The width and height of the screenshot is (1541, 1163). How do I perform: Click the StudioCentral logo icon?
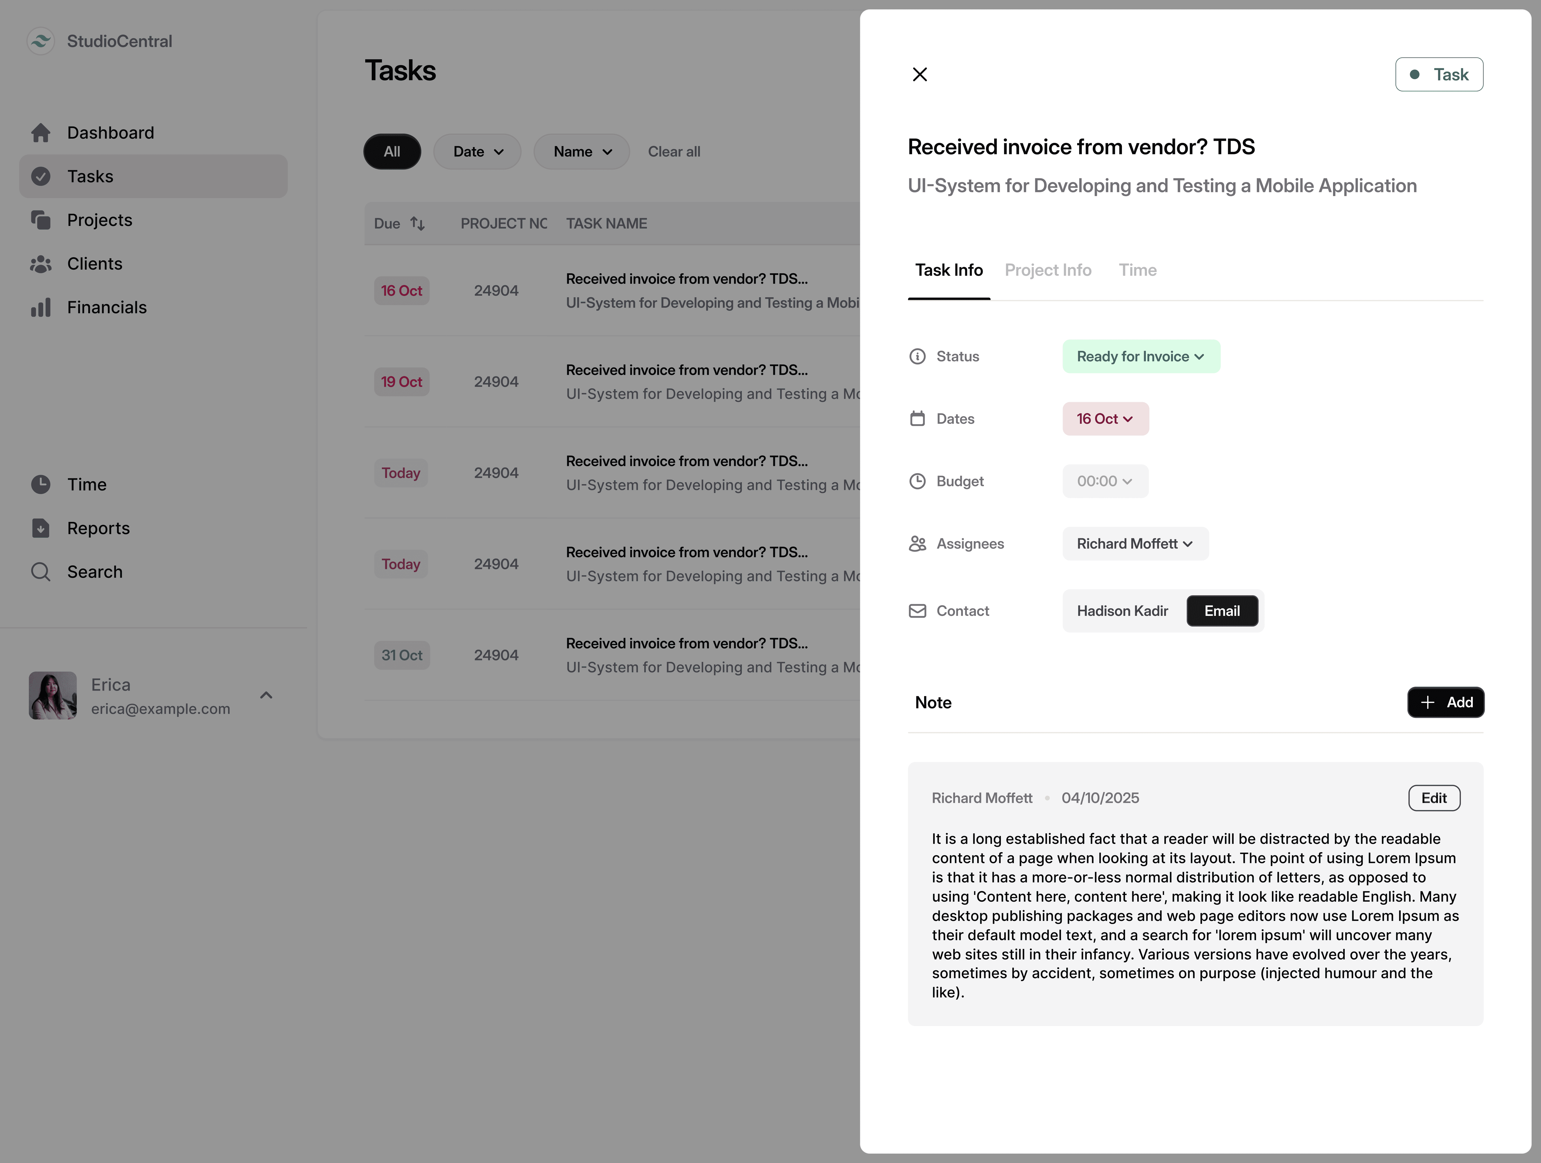click(40, 41)
